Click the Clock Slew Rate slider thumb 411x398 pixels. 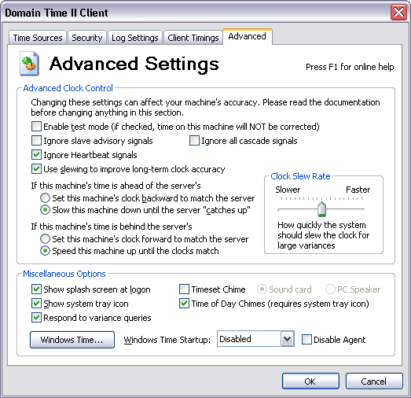click(321, 209)
